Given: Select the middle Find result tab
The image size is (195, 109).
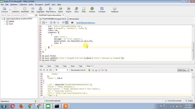Looking at the screenshot, I should (x=73, y=66).
